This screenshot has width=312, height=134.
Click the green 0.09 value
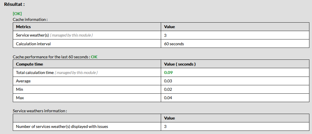click(168, 73)
